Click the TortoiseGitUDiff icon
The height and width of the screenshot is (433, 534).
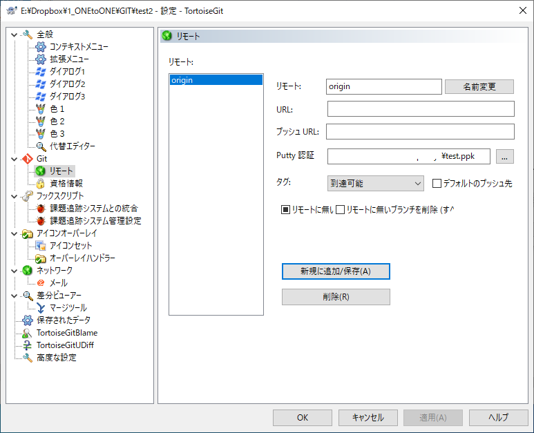tap(27, 345)
